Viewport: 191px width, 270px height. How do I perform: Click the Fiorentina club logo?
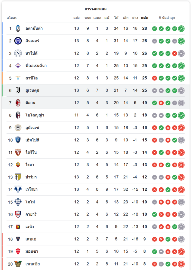[x=18, y=66]
